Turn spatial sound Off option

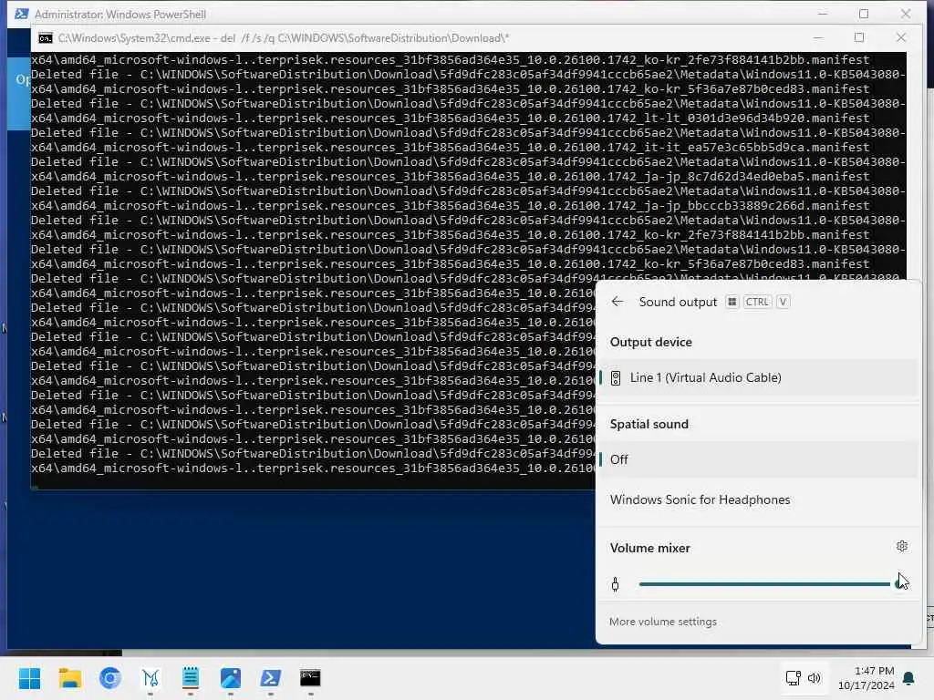757,459
